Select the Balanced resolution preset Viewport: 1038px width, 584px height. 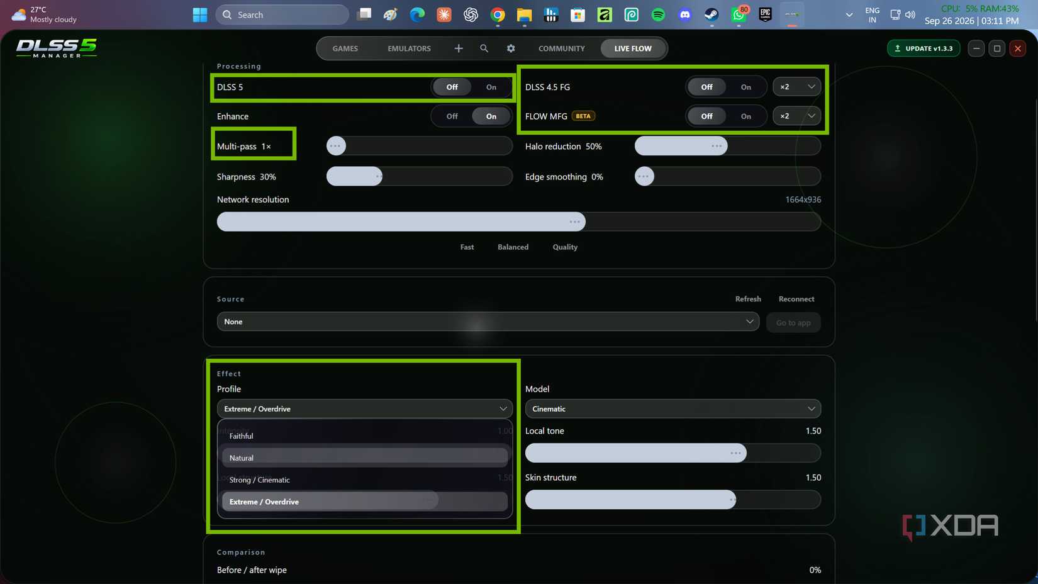tap(513, 247)
